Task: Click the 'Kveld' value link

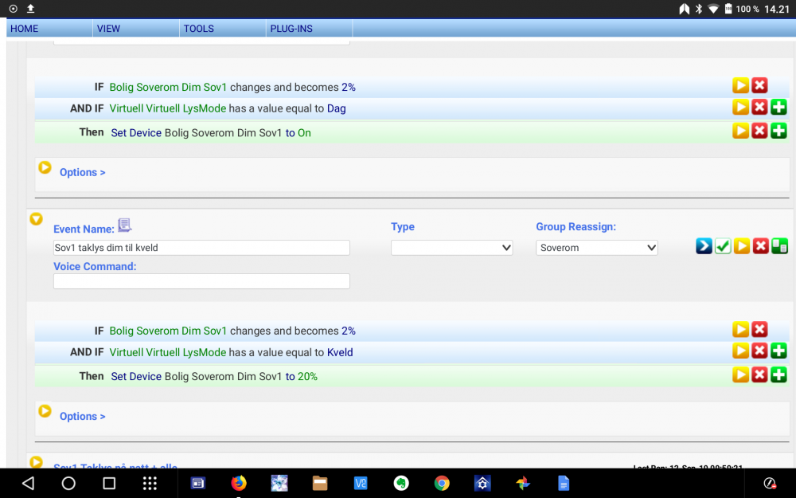Action: [340, 352]
